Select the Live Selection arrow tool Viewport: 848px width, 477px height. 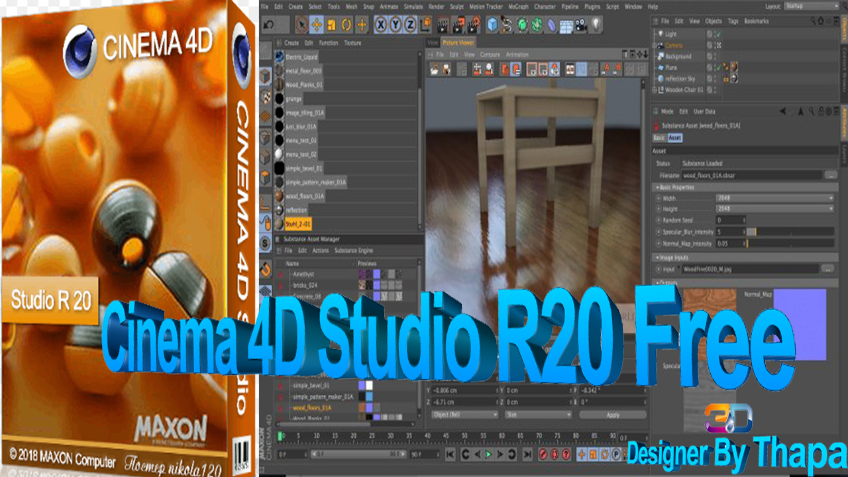click(x=302, y=25)
